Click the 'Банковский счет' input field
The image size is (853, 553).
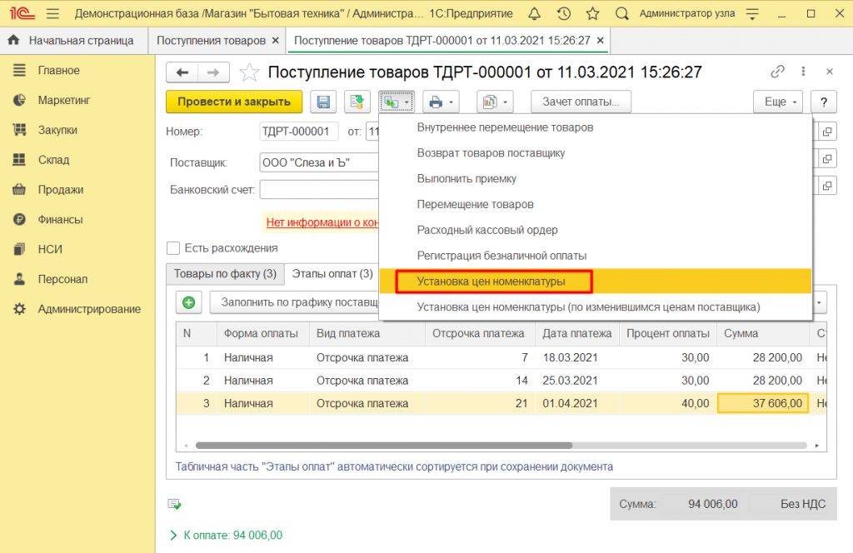[x=318, y=189]
